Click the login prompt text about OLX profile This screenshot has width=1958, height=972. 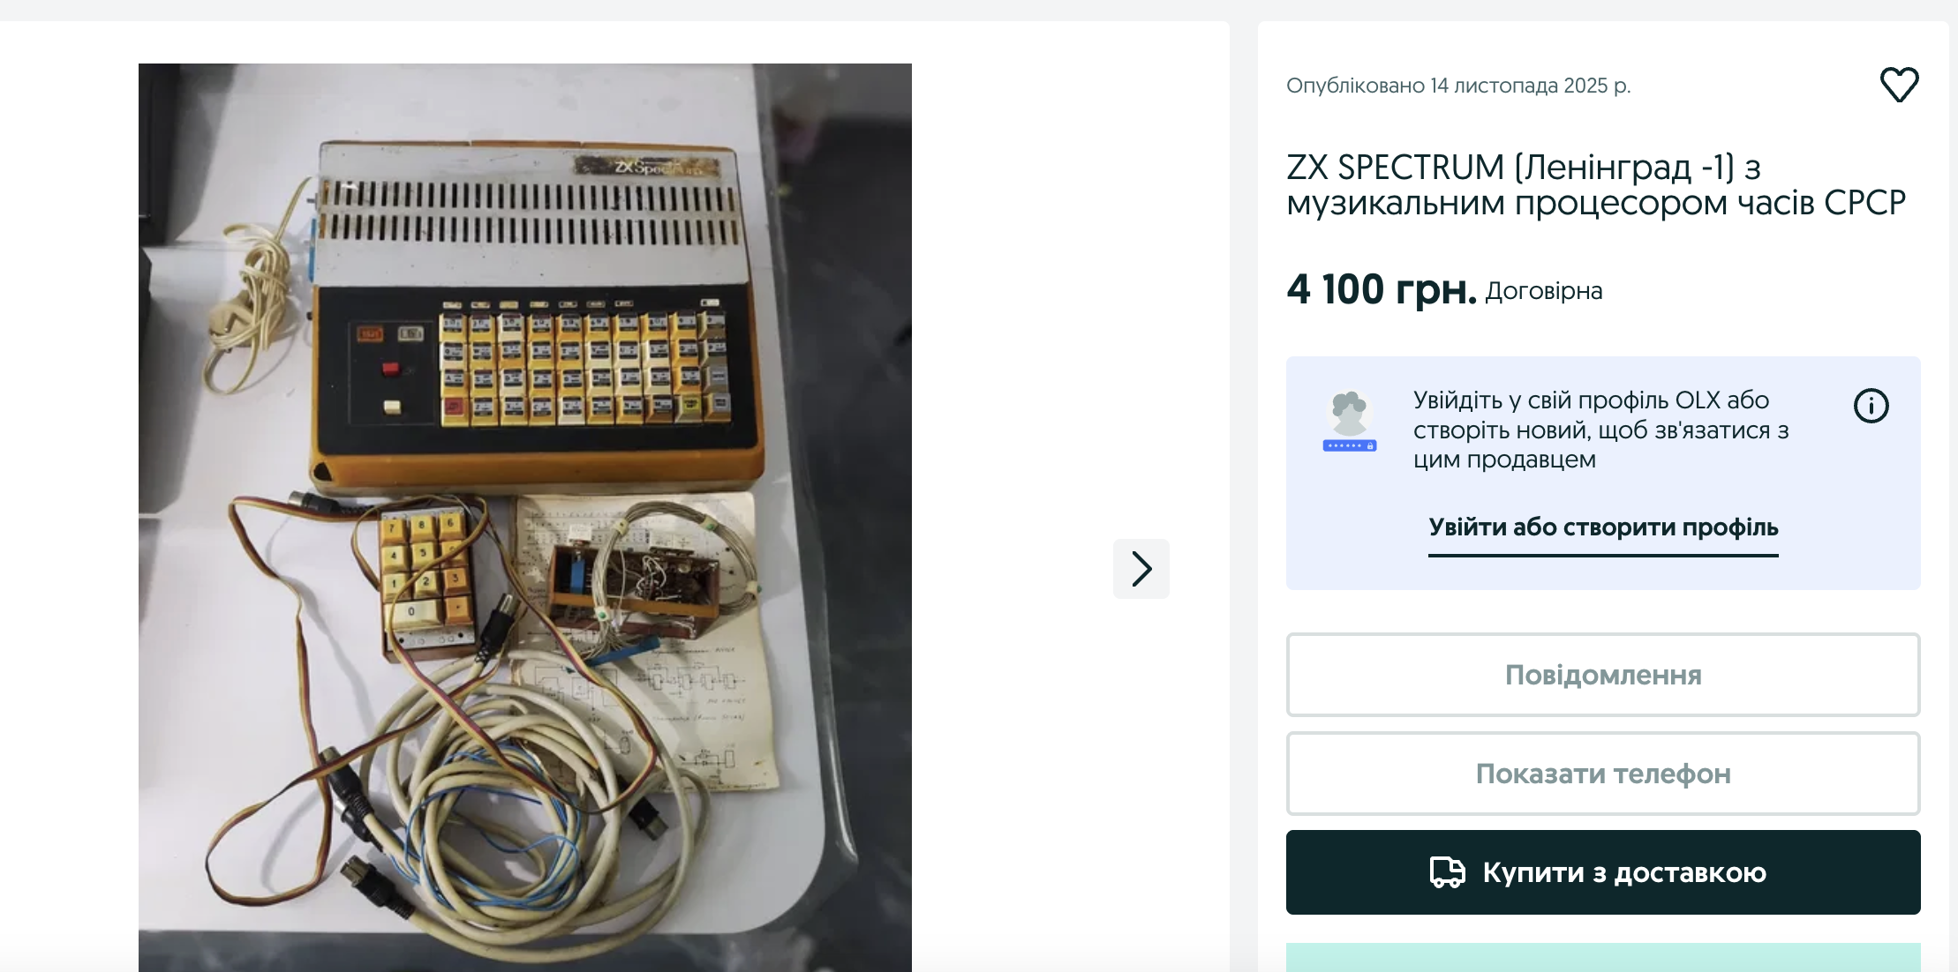coord(1600,430)
